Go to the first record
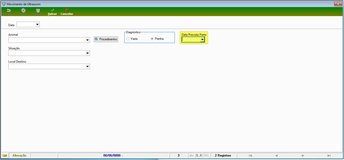This screenshot has width=344, height=160. [250, 155]
